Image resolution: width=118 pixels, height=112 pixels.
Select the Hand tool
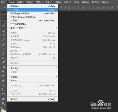tap(3, 99)
